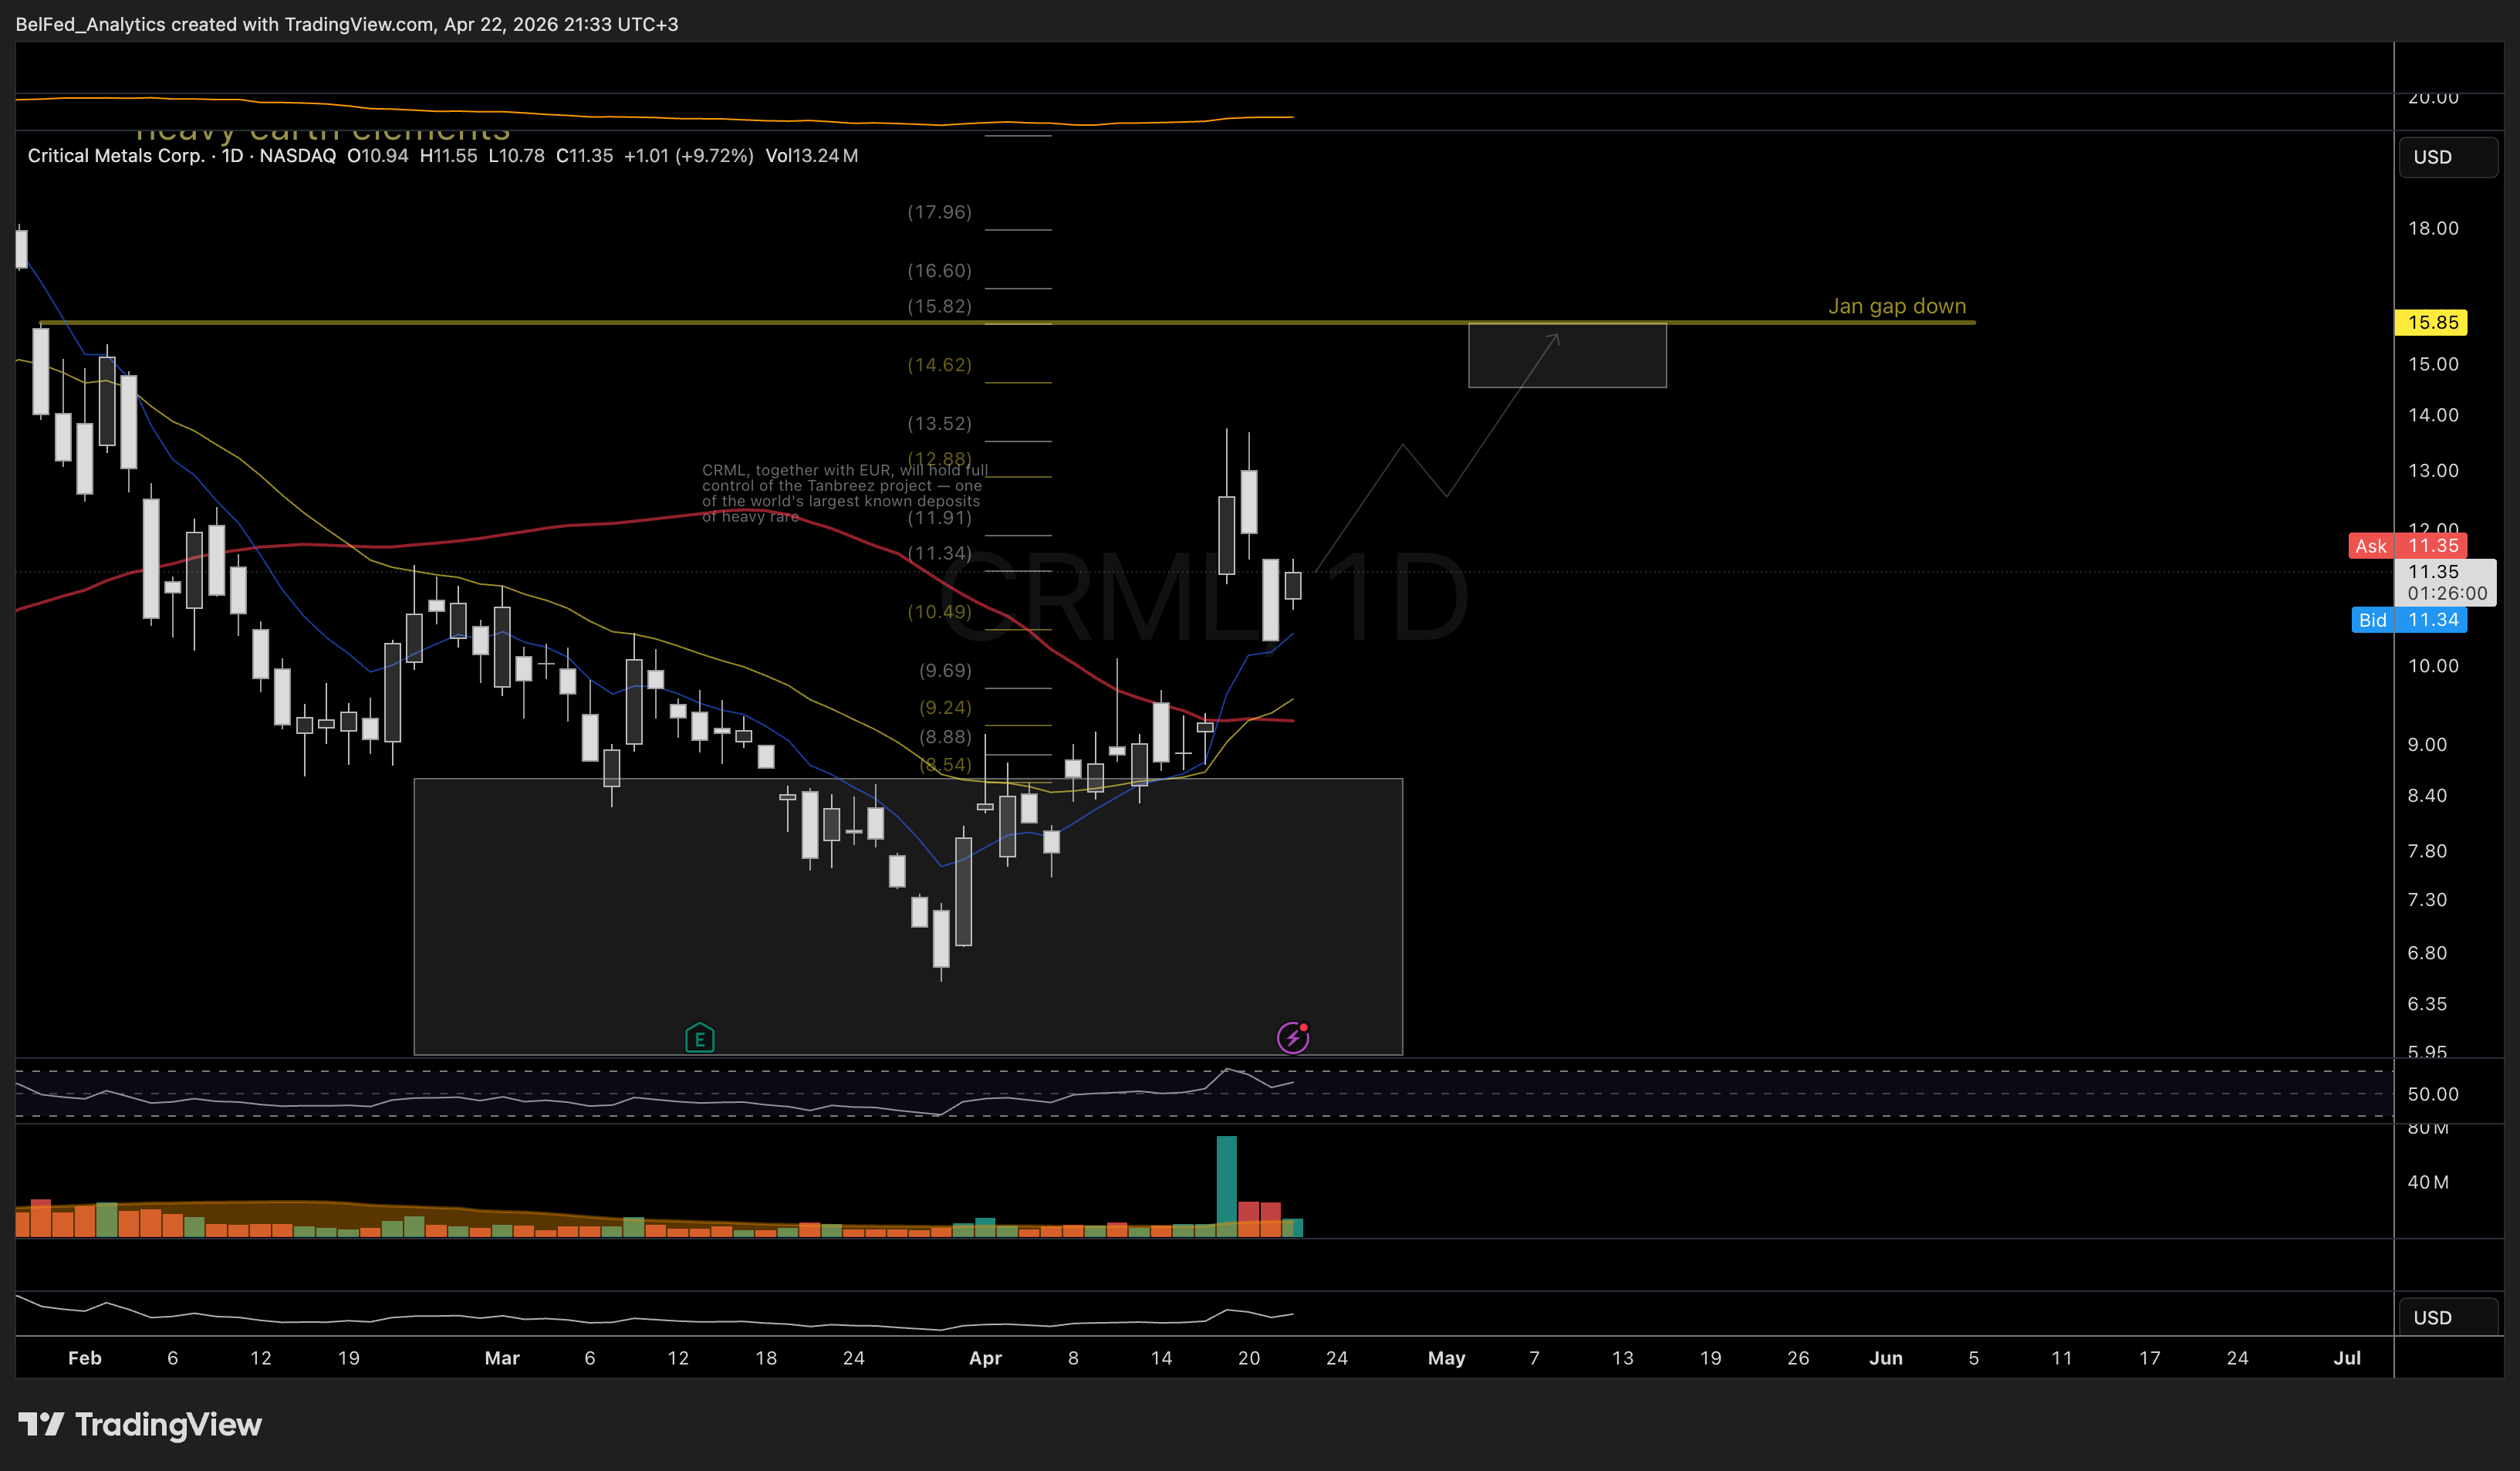Click the 50.00 RSI axis label
The width and height of the screenshot is (2520, 1471).
pos(2432,1094)
